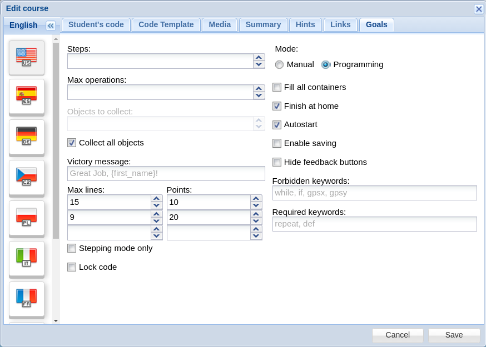Increase the first Max lines value of 15
Viewport: 486px width, 347px height.
(156, 199)
